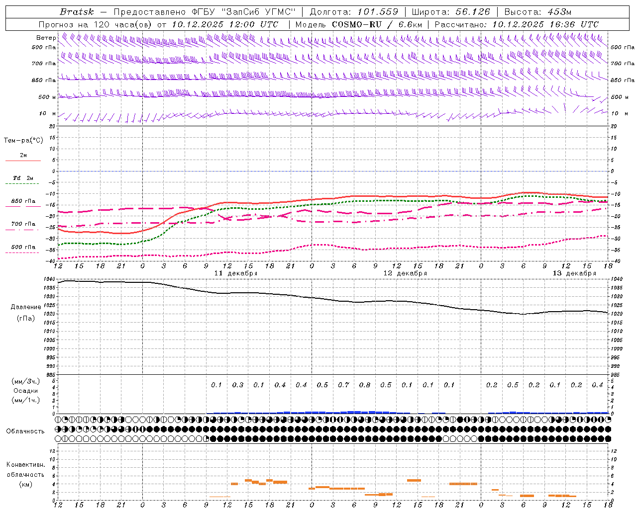637x509 pixels.
Task: Click the green dotted dew point curve
Action: point(333,203)
